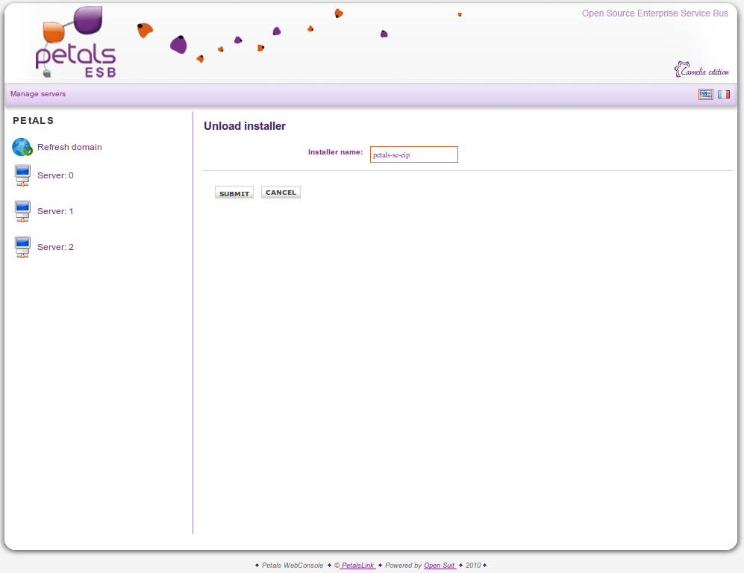Open the Server: 1 text link

[55, 211]
